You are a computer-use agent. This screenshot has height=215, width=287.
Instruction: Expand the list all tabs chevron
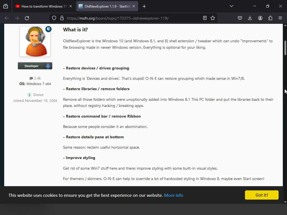[x=231, y=6]
